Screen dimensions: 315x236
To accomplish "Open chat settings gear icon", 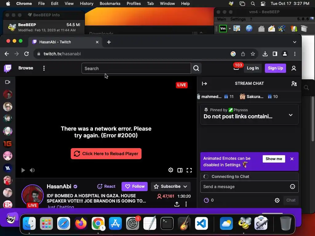I will [x=277, y=200].
